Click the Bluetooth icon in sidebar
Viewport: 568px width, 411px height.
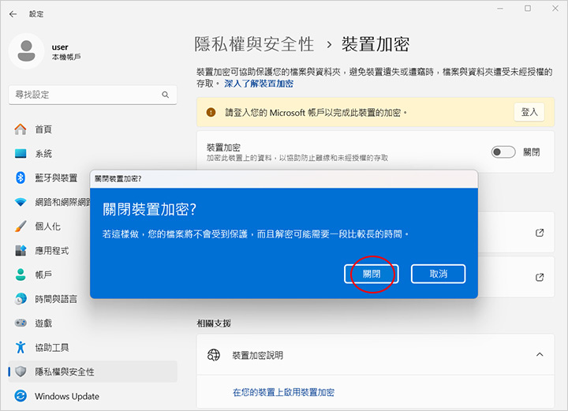(21, 177)
